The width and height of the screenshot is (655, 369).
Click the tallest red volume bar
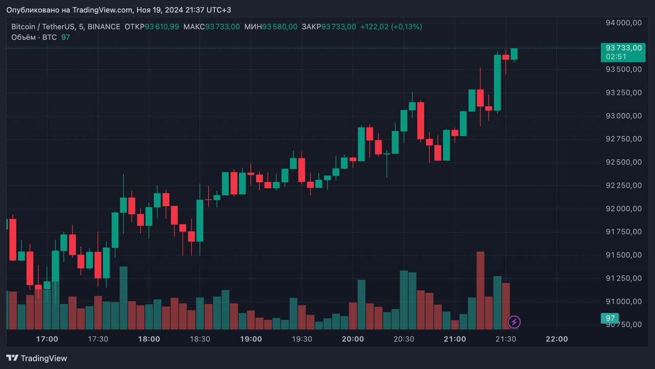[x=480, y=290]
